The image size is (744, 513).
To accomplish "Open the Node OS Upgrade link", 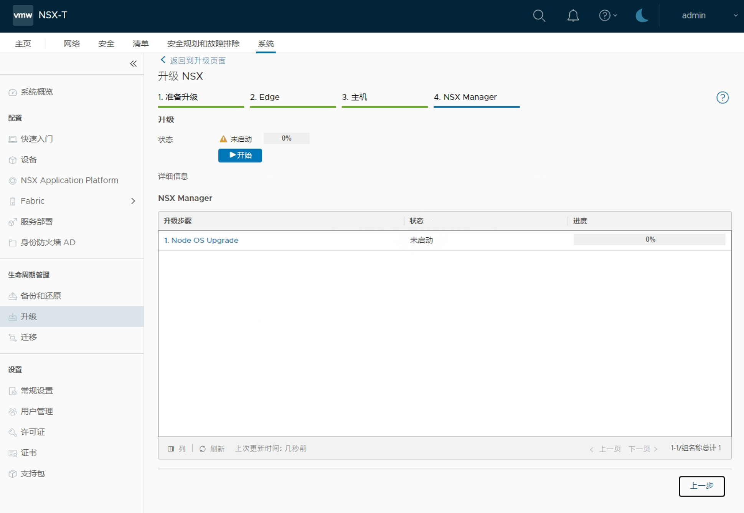I will click(201, 240).
